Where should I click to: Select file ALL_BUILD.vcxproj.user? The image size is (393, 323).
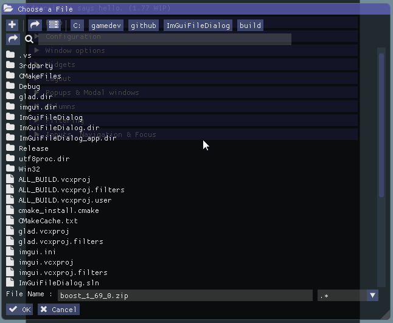coord(65,200)
